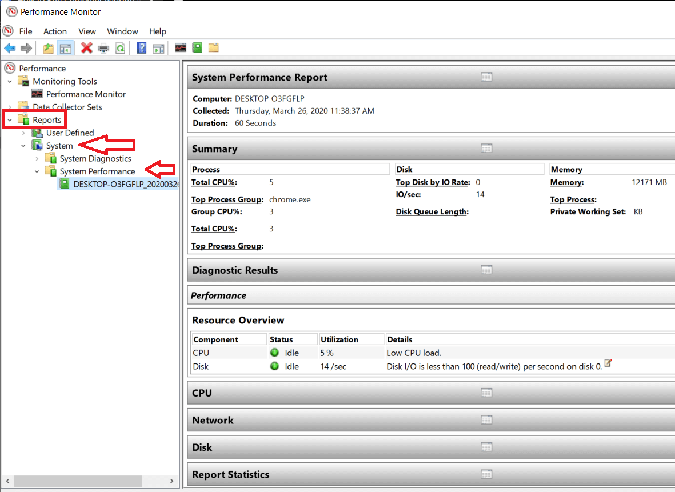The width and height of the screenshot is (675, 492).
Task: Toggle the Diagnostic Results section icon
Action: tap(486, 270)
